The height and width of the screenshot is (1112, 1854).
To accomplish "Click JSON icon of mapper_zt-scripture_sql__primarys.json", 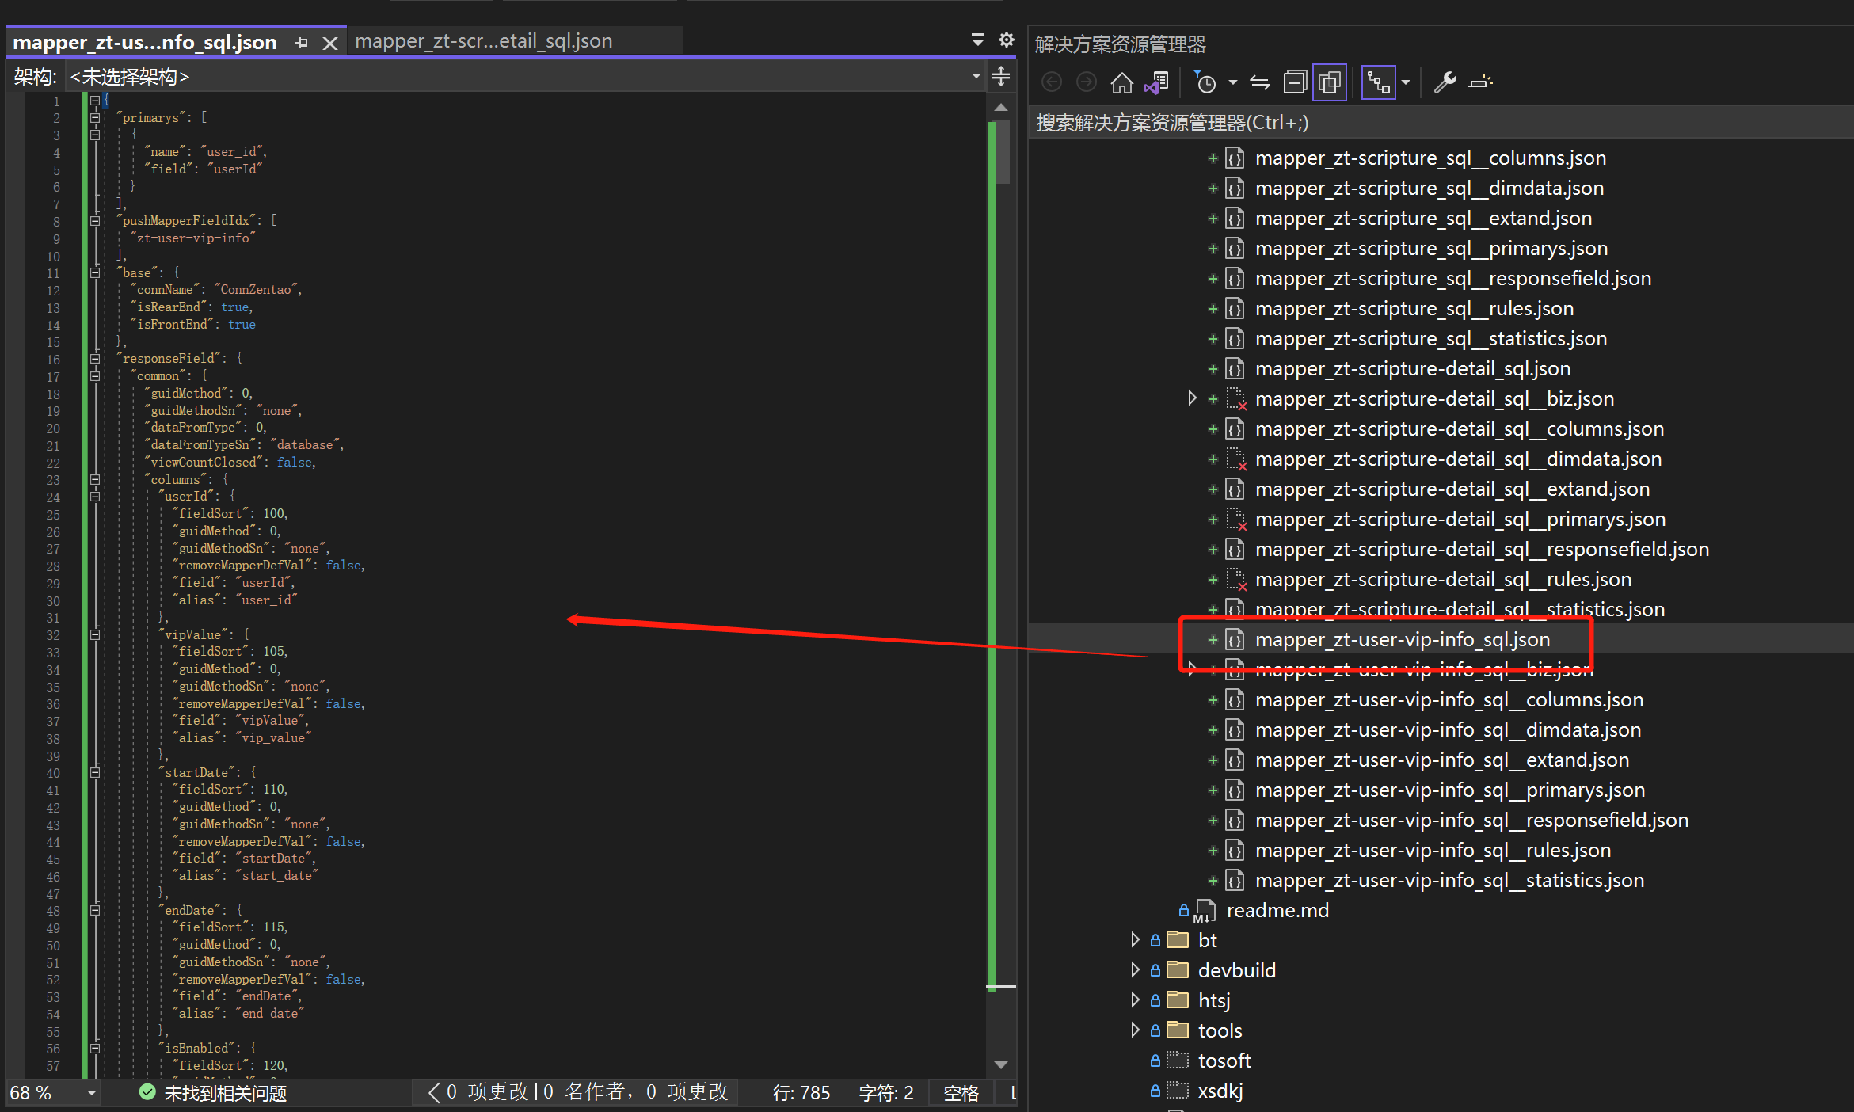I will tap(1235, 249).
